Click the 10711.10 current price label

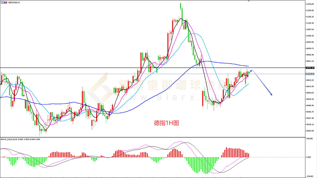pyautogui.click(x=310, y=74)
